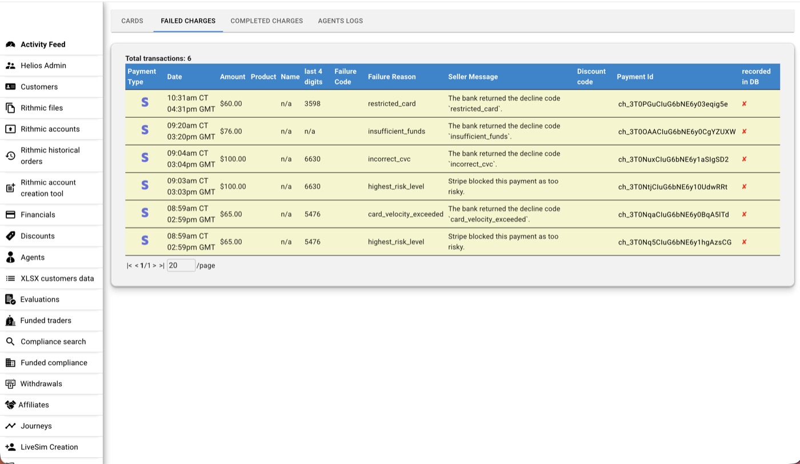This screenshot has height=464, width=800.
Task: Click the card_velocity_exceeded failure reason
Action: [x=406, y=214]
